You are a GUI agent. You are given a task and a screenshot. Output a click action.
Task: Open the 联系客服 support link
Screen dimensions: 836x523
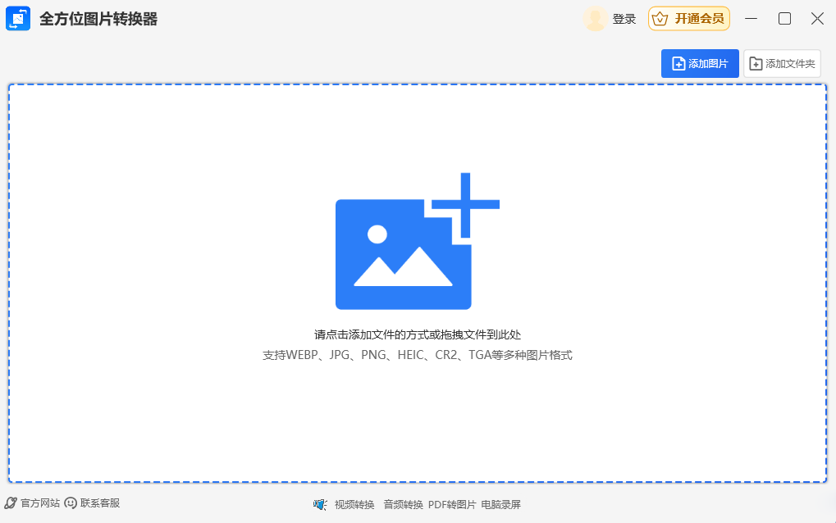100,503
